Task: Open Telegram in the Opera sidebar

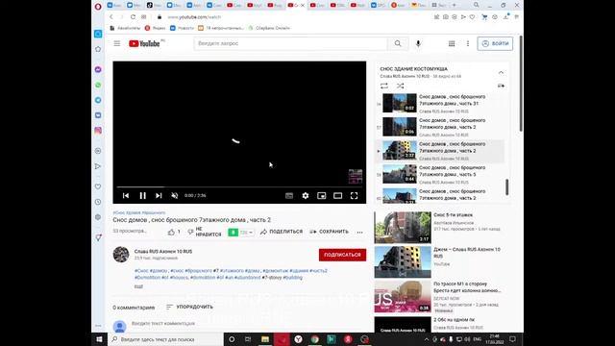Action: point(98,100)
